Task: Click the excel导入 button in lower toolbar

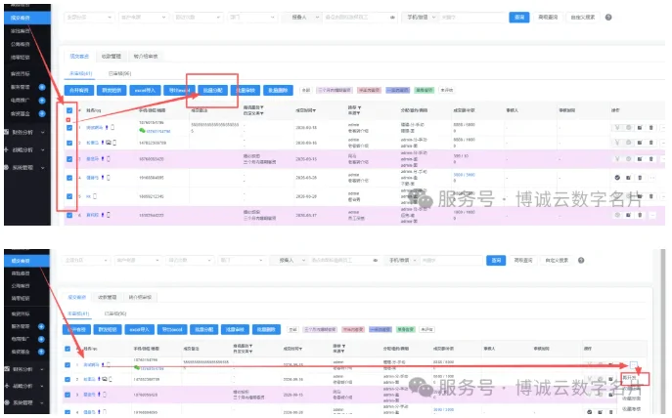Action: 140,329
